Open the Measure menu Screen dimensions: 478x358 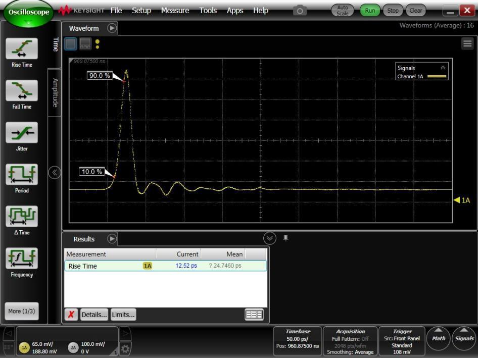[175, 10]
